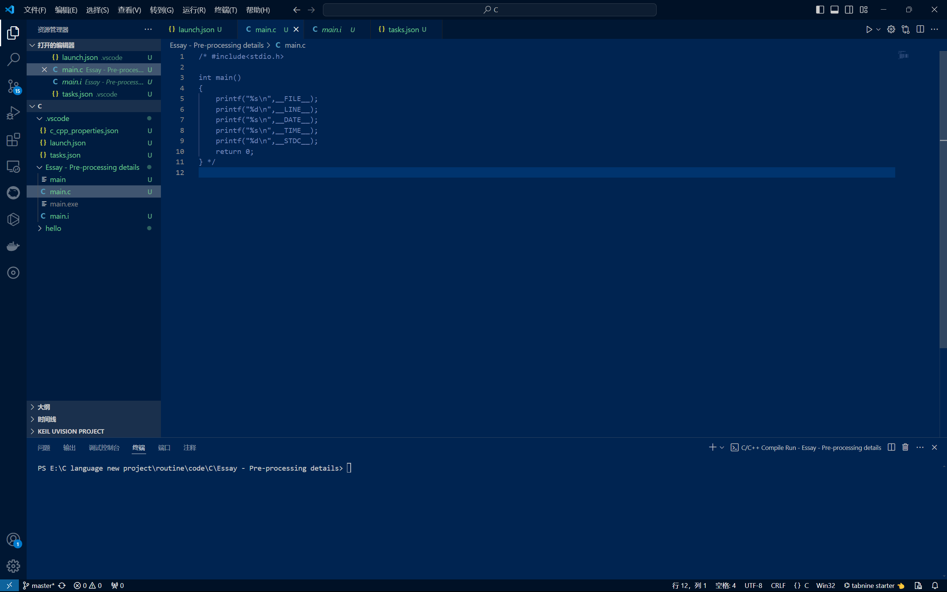The image size is (947, 592).
Task: Split the terminal pane
Action: pos(892,447)
